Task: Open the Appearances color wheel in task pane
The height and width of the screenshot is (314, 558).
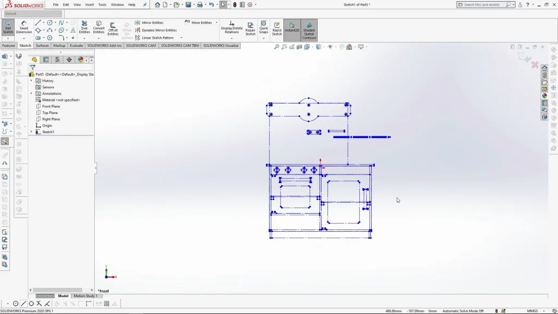Action: [x=544, y=96]
